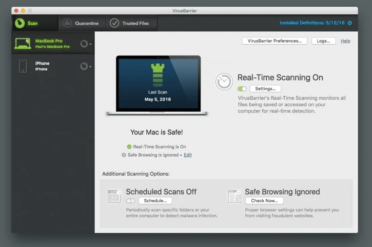Screen dimensions: 372x247
Task: Open MacBook Pro scan options dropdown
Action: pyautogui.click(x=86, y=44)
